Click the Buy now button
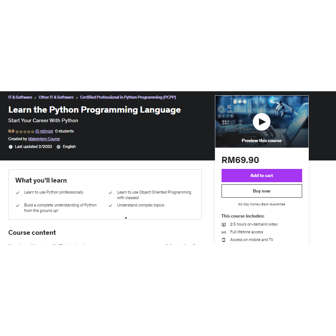 point(261,191)
